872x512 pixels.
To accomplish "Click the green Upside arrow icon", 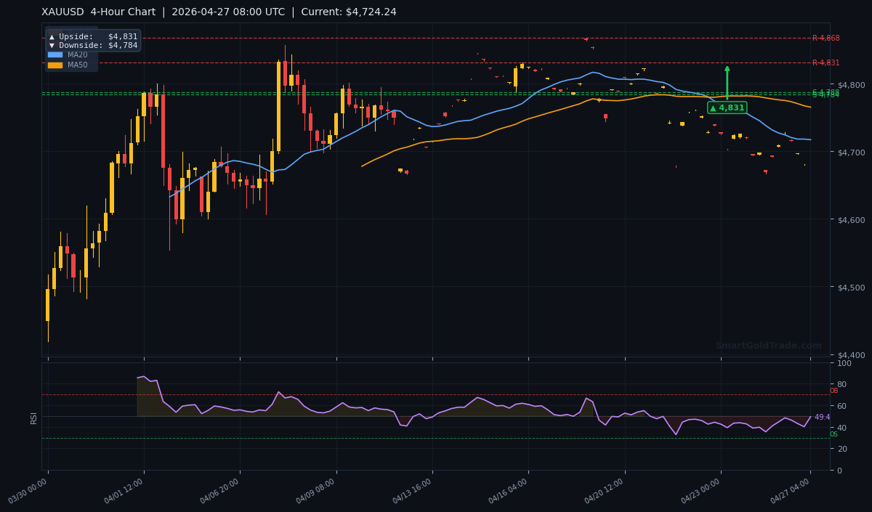I will [52, 37].
